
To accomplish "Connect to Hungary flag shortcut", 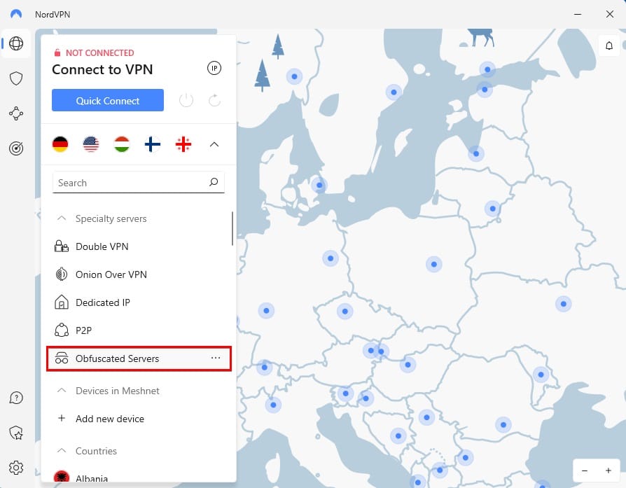I will coord(122,144).
